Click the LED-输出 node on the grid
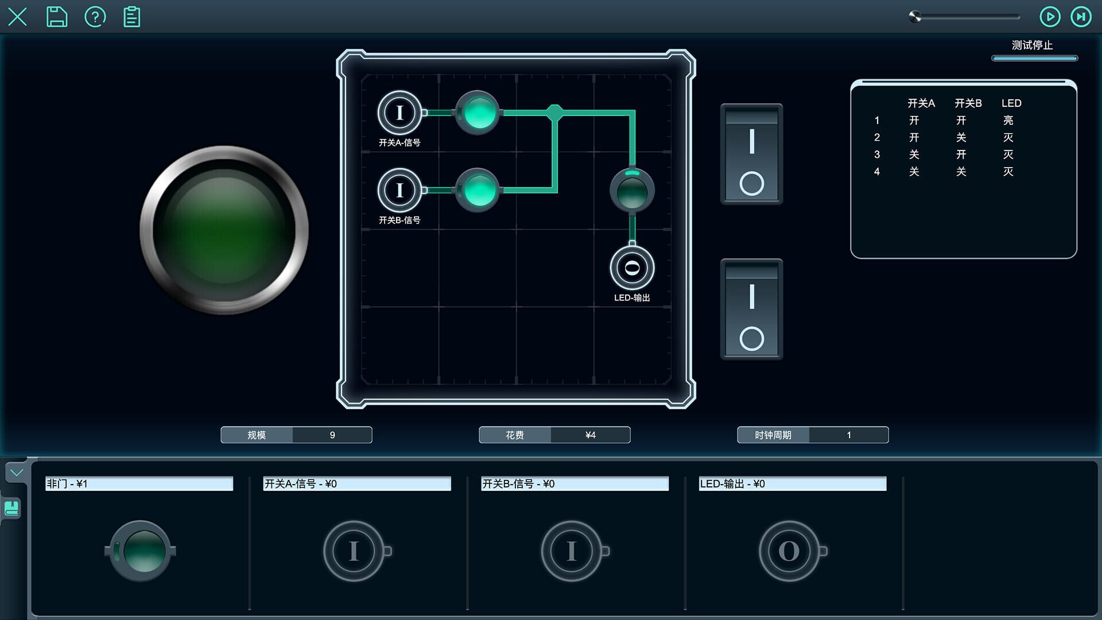 click(632, 266)
